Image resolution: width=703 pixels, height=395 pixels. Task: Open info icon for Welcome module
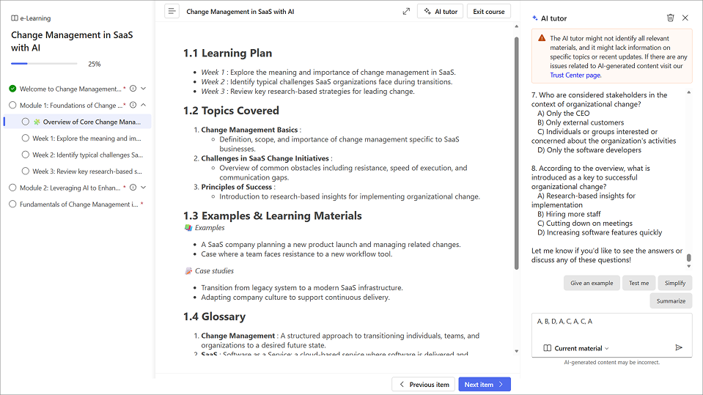[133, 89]
